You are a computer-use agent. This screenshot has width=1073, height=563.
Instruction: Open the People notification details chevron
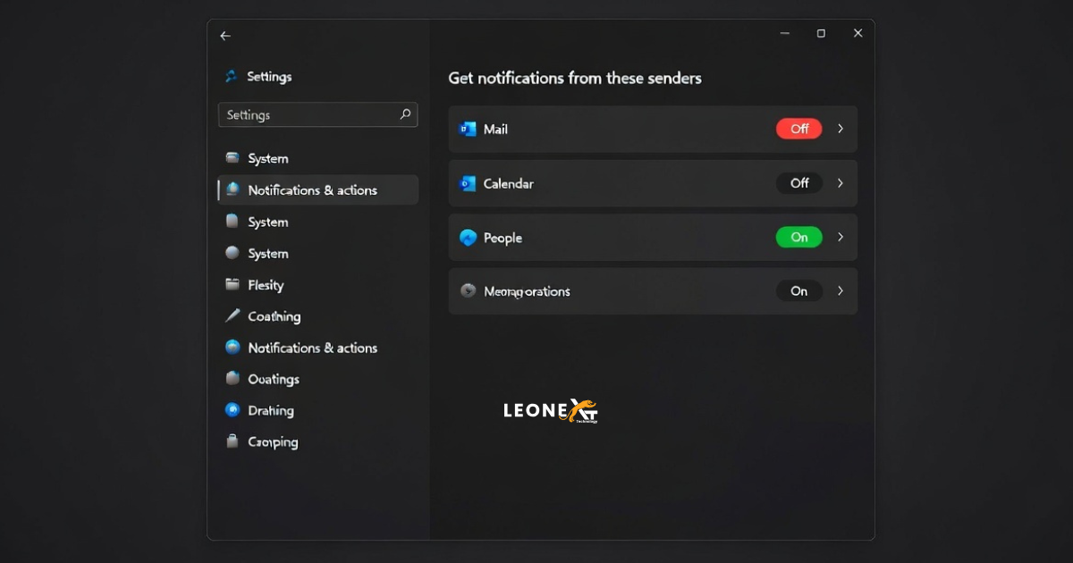(x=839, y=237)
